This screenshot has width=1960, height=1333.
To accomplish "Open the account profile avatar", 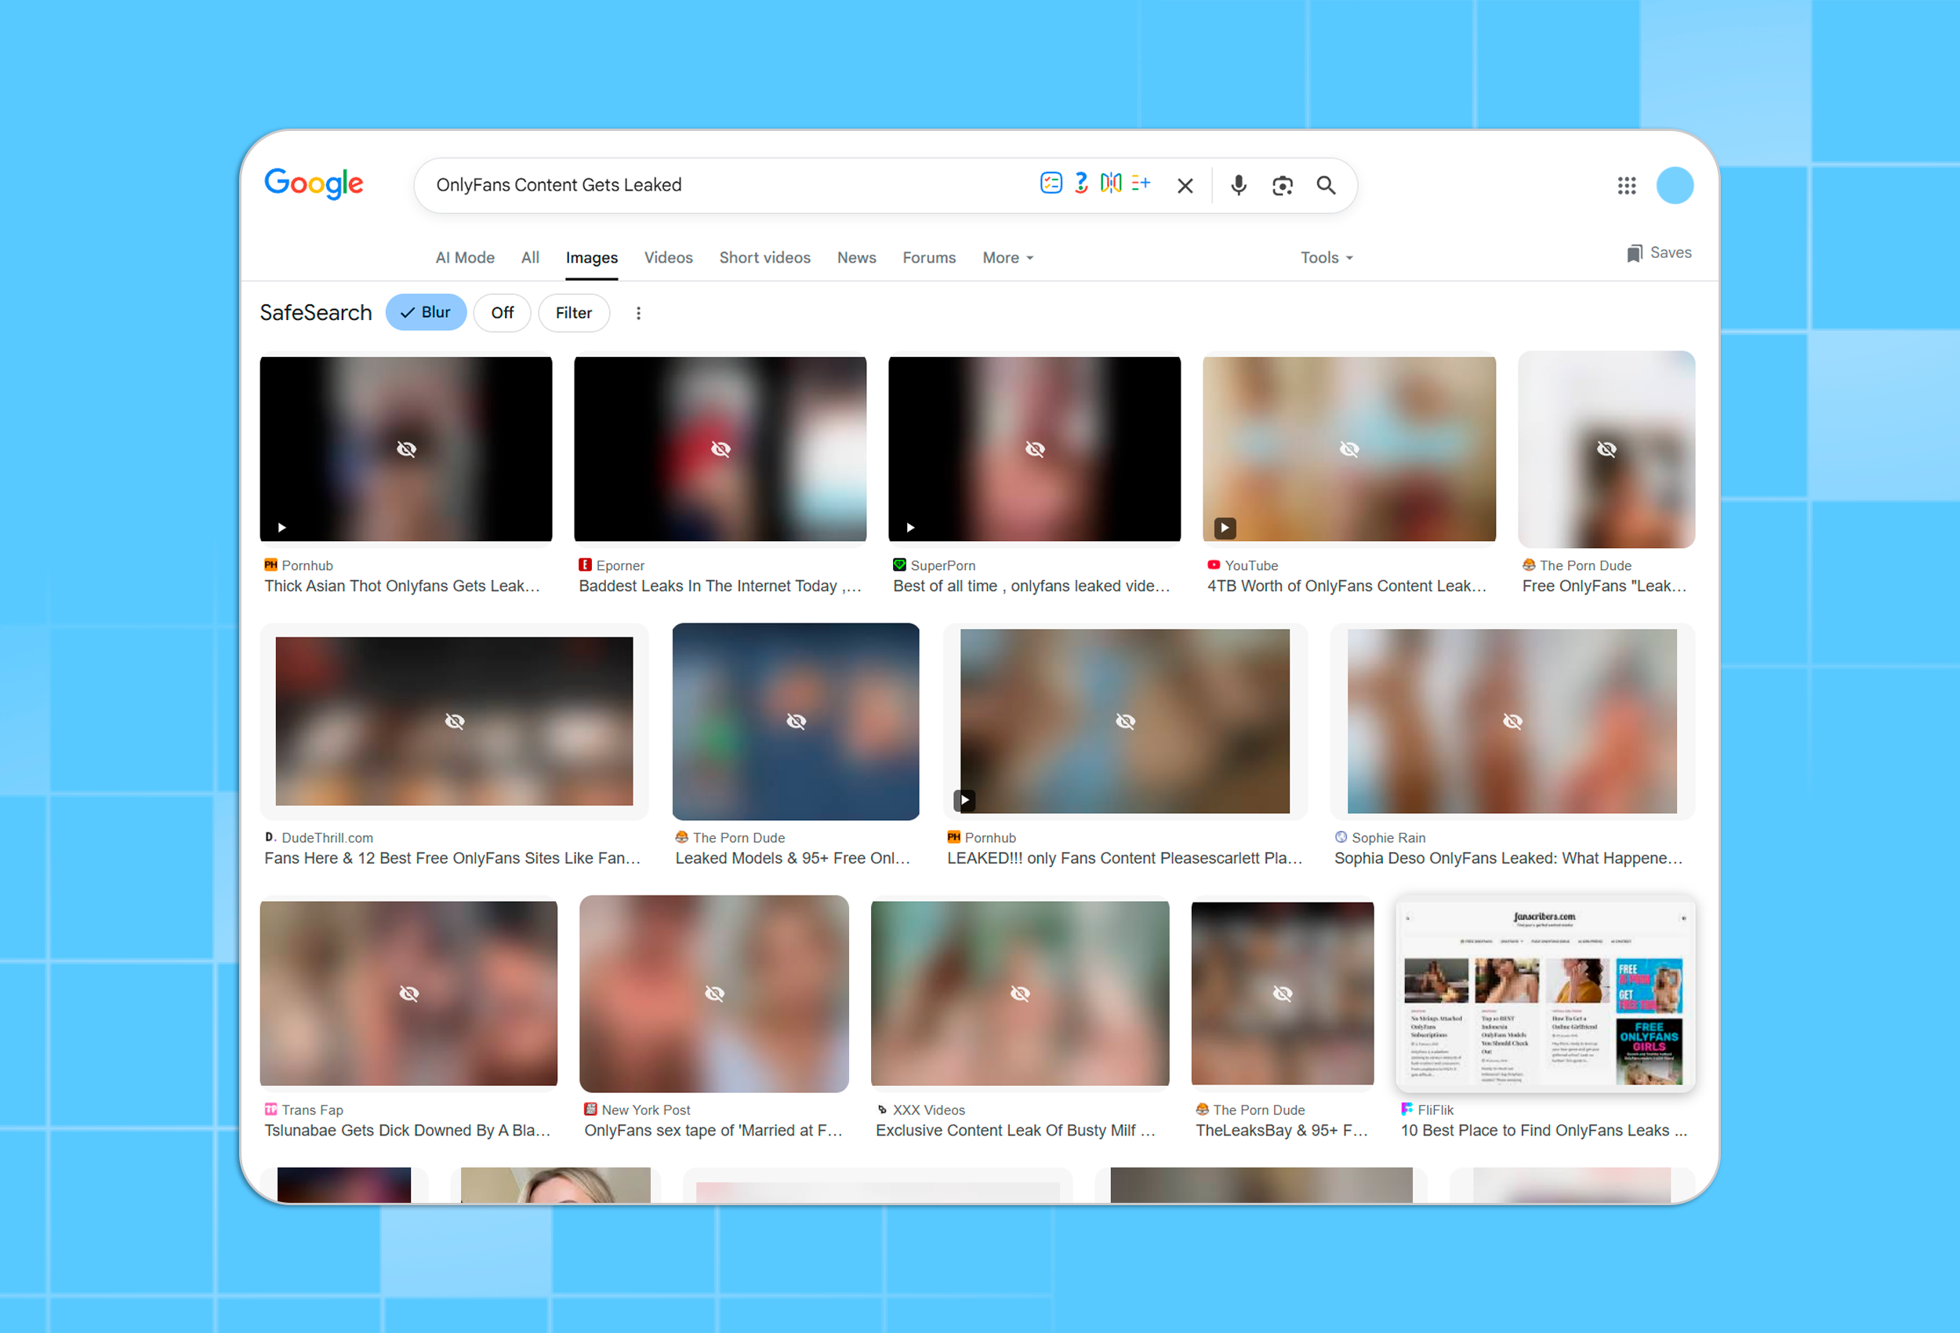I will click(x=1674, y=186).
